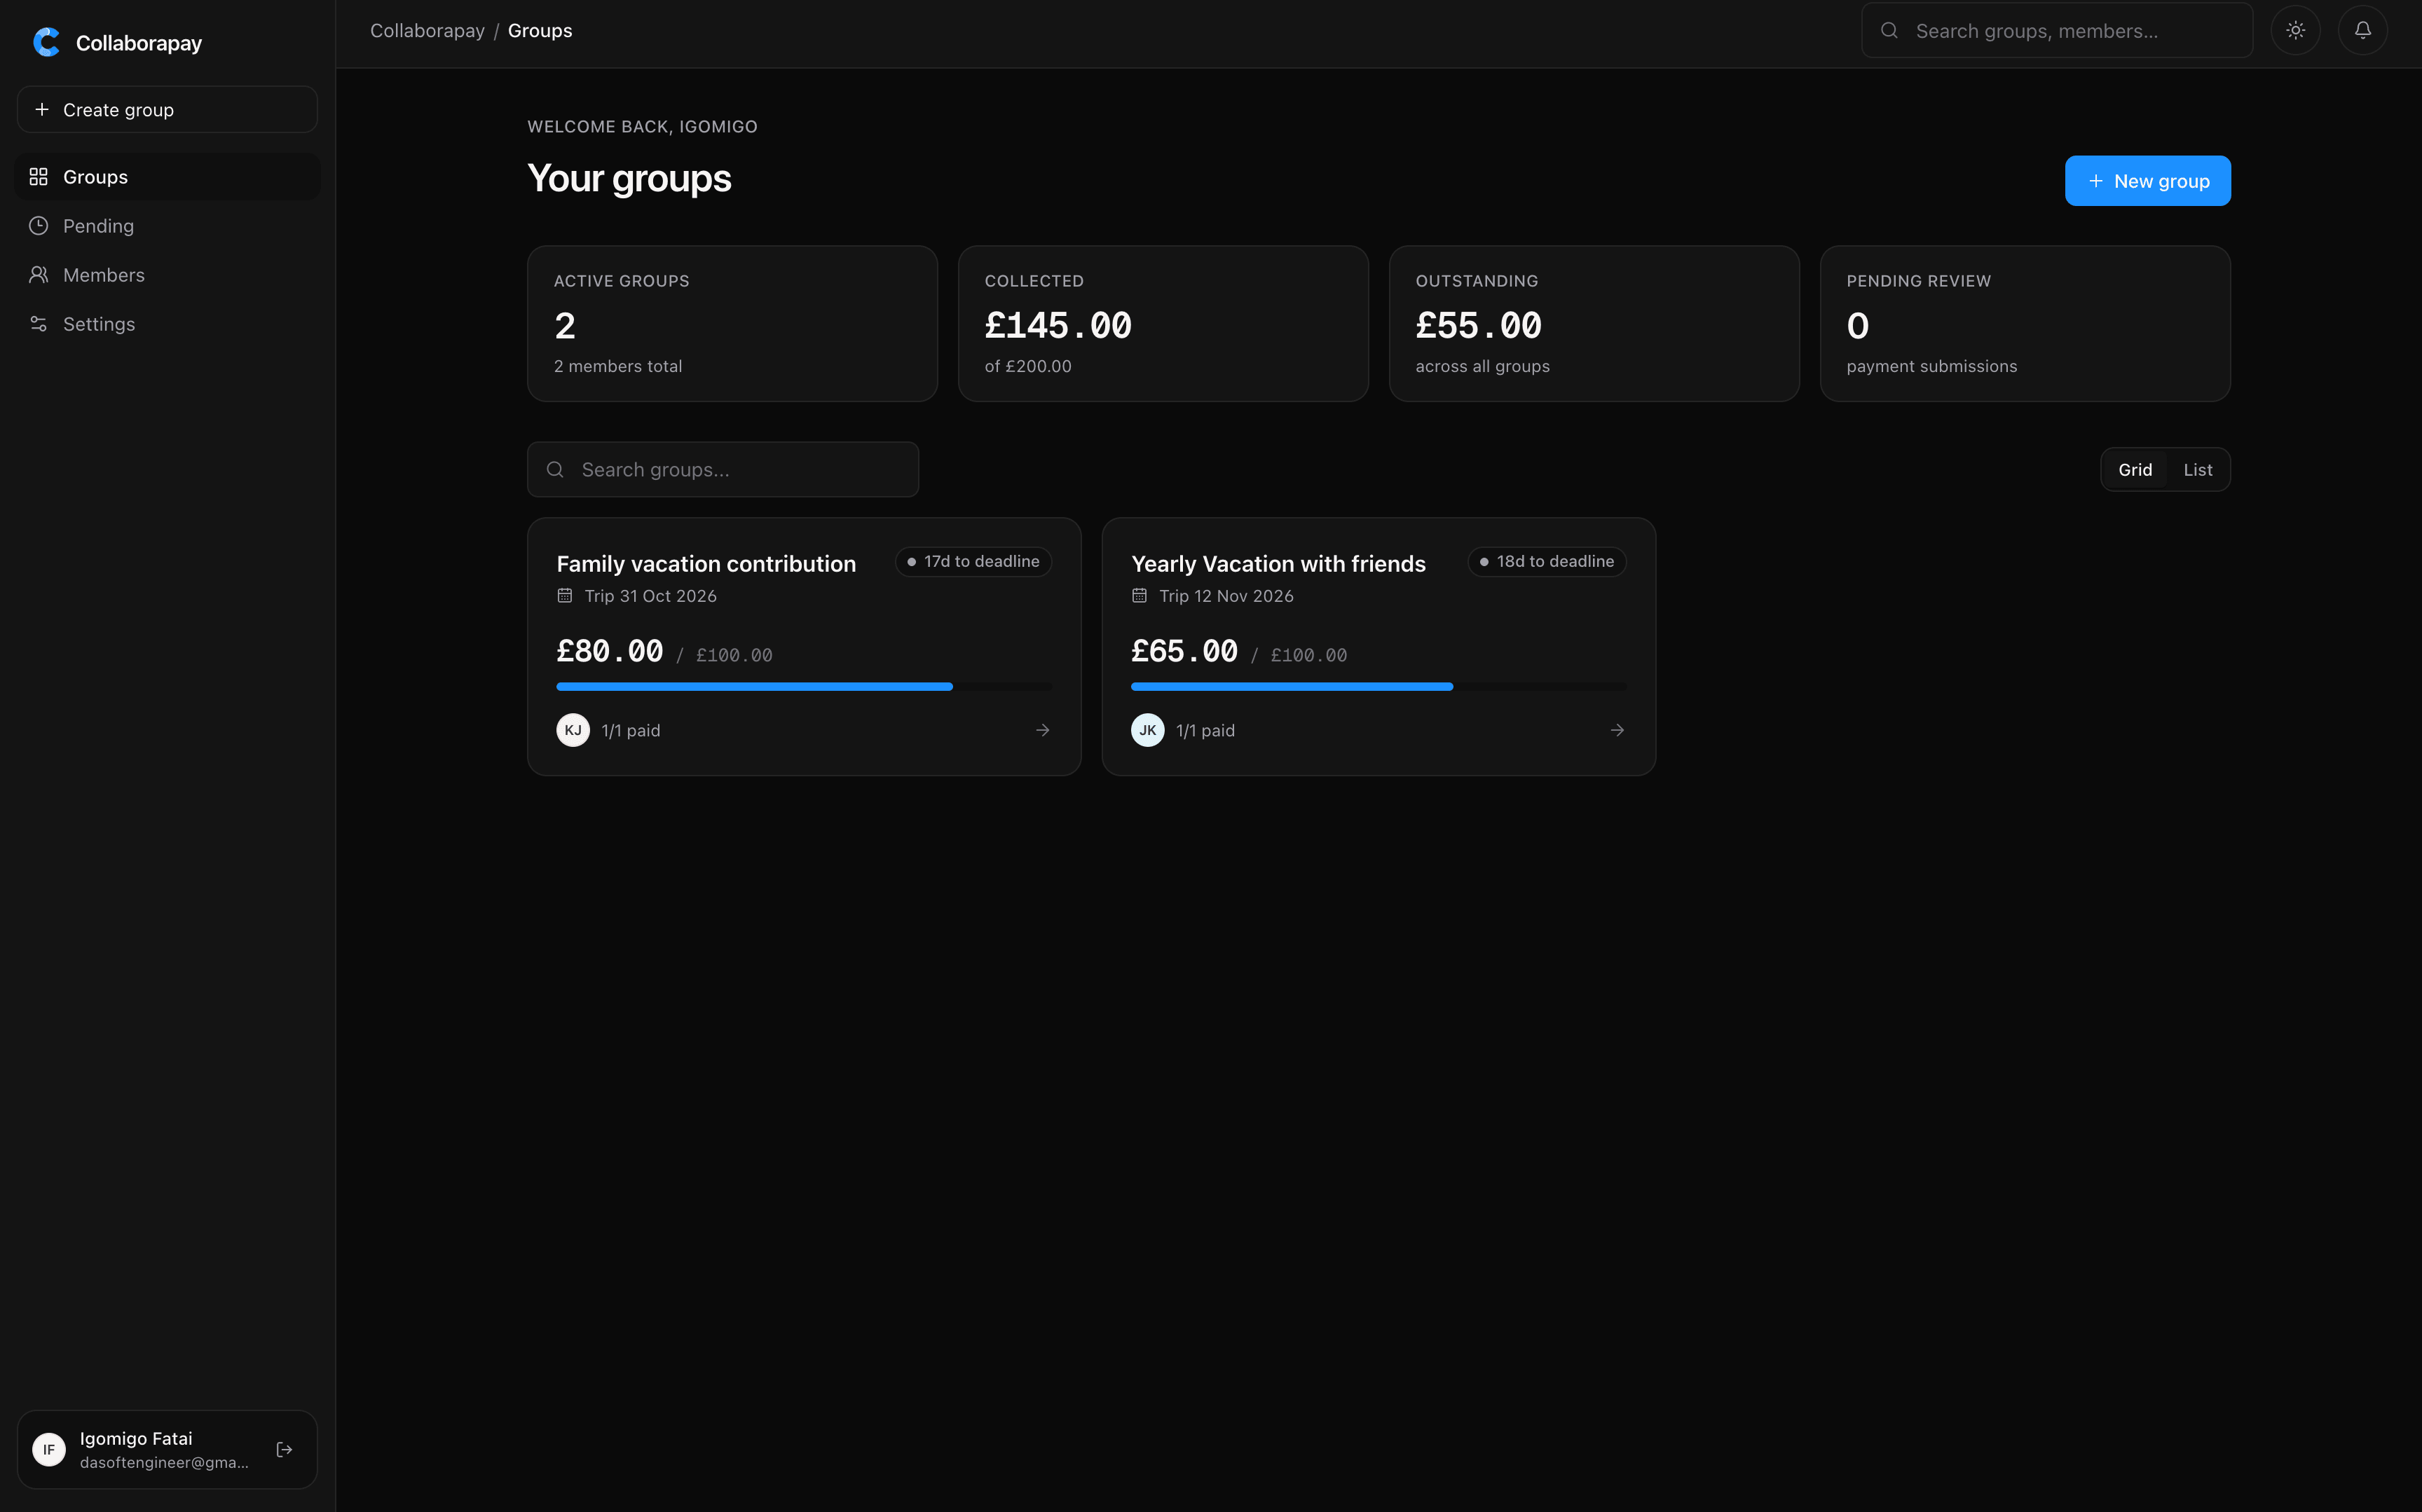Click the calendar icon next to Trip 12 Nov 2026
2422x1512 pixels.
click(x=1139, y=596)
